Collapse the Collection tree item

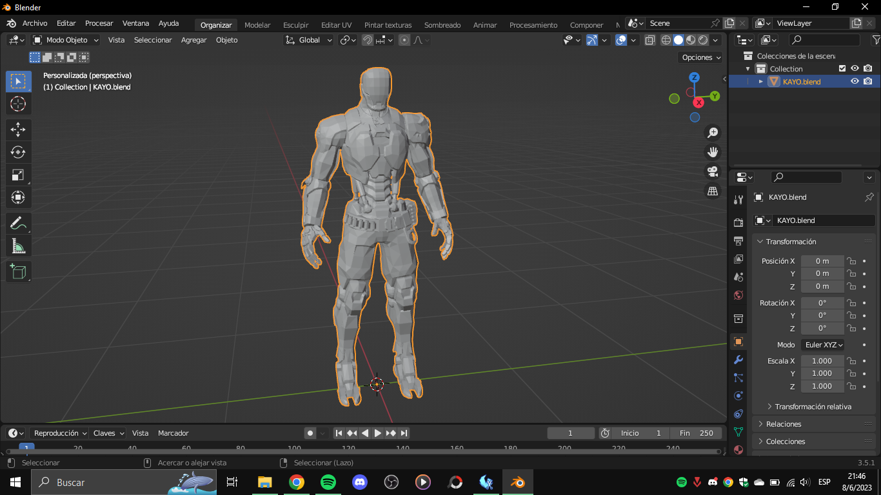point(748,69)
